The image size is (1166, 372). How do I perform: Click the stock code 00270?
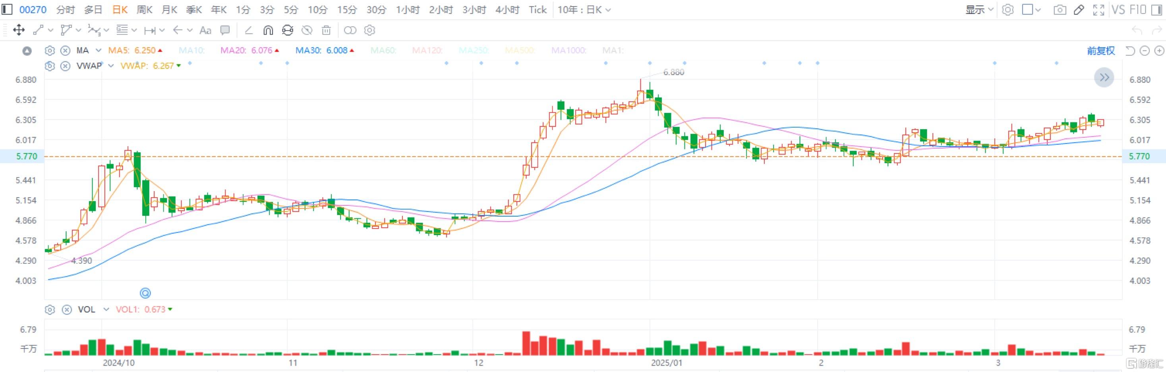pos(33,10)
